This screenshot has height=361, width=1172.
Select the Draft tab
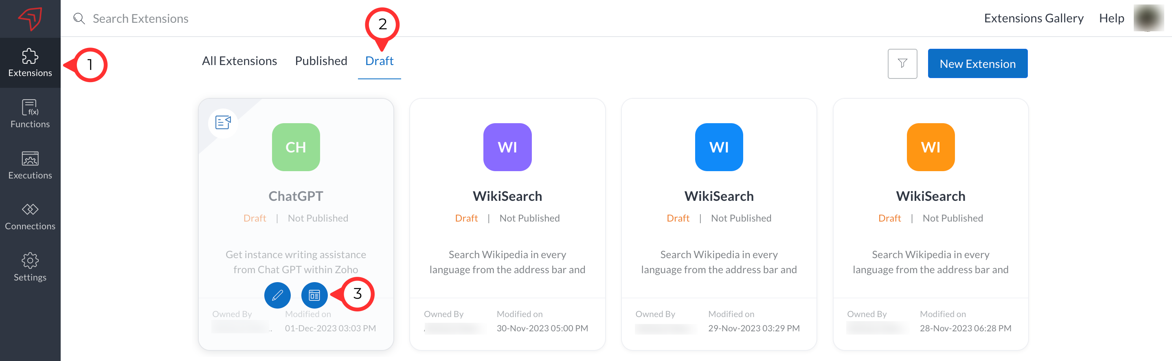pyautogui.click(x=379, y=61)
